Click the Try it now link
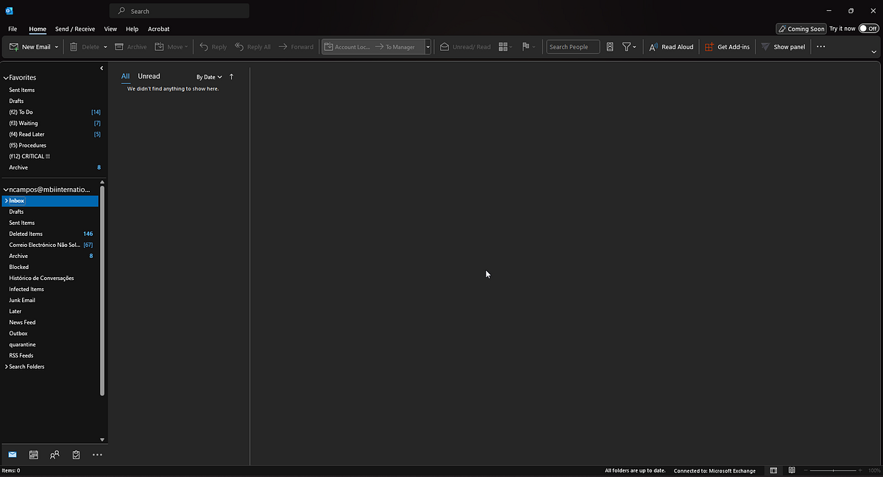This screenshot has width=883, height=477. (841, 29)
